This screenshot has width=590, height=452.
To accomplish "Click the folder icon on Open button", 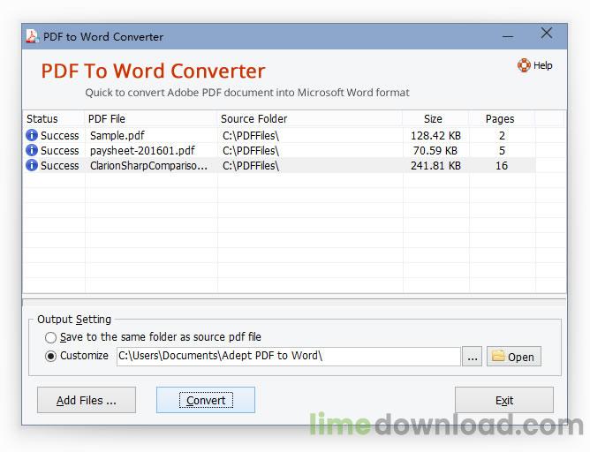I will (498, 357).
